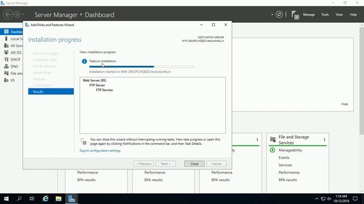Image resolution: width=364 pixels, height=204 pixels.
Task: Open the Help menu
Action: (353, 15)
